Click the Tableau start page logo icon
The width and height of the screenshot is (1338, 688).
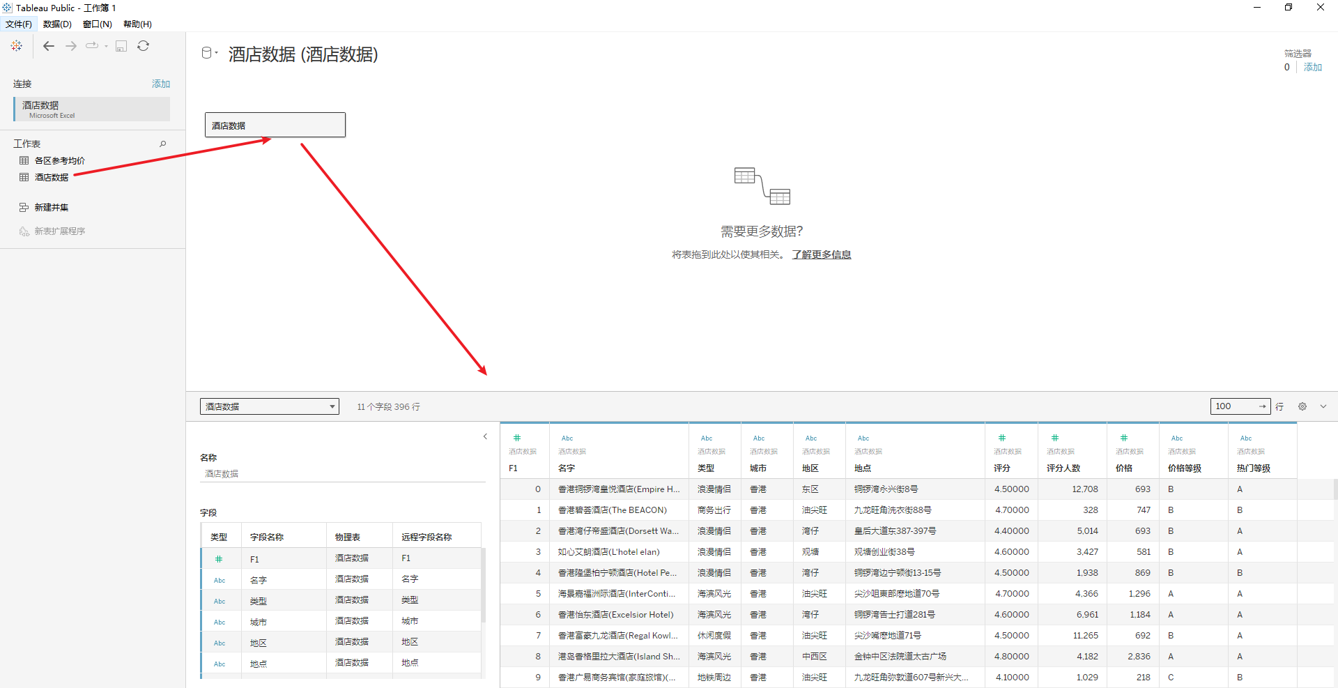(17, 46)
